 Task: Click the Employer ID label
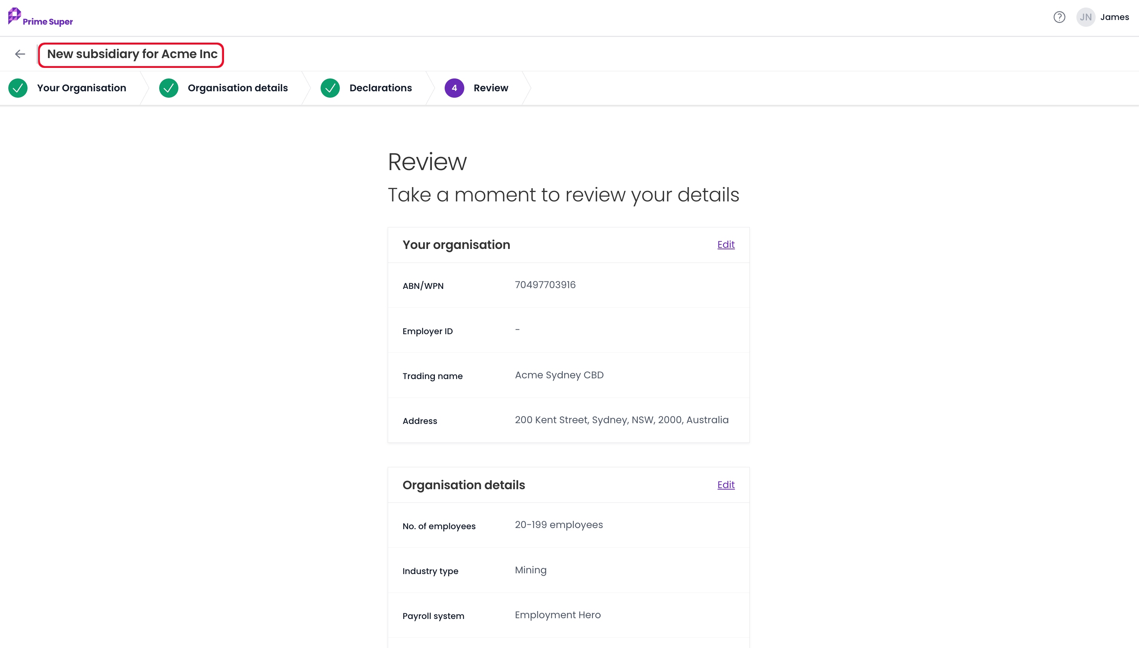coord(428,331)
